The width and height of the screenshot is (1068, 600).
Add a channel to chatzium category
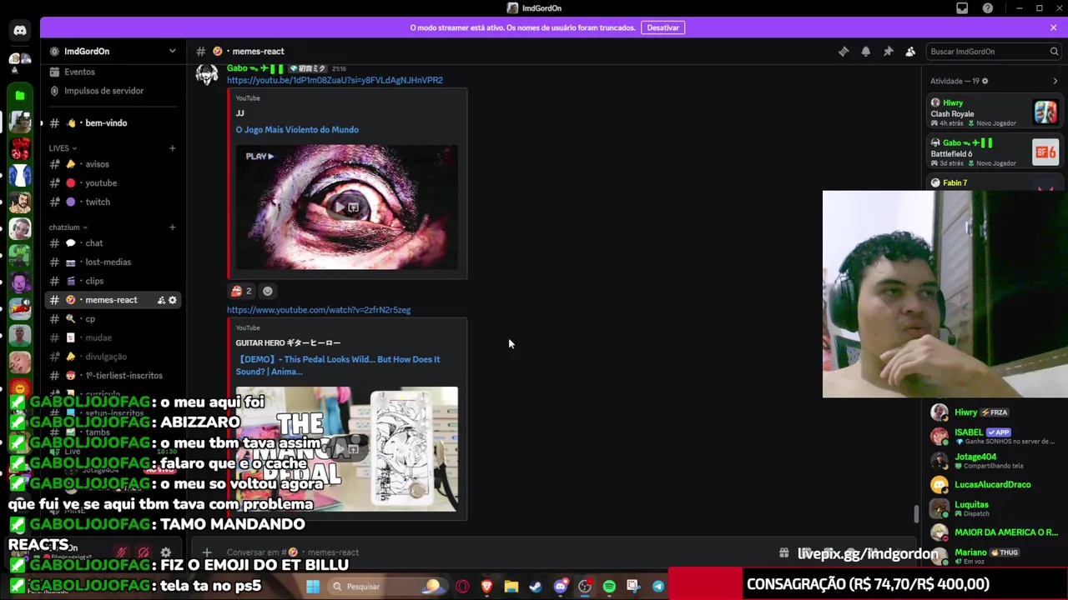[173, 227]
